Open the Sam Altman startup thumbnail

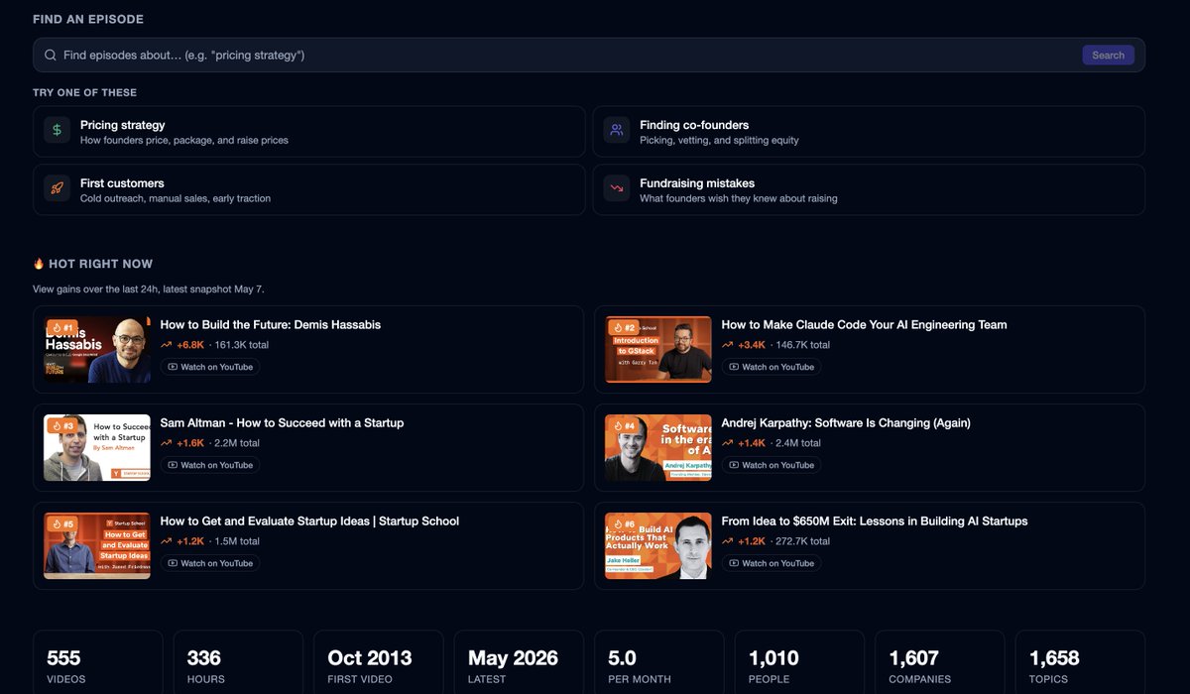click(97, 447)
